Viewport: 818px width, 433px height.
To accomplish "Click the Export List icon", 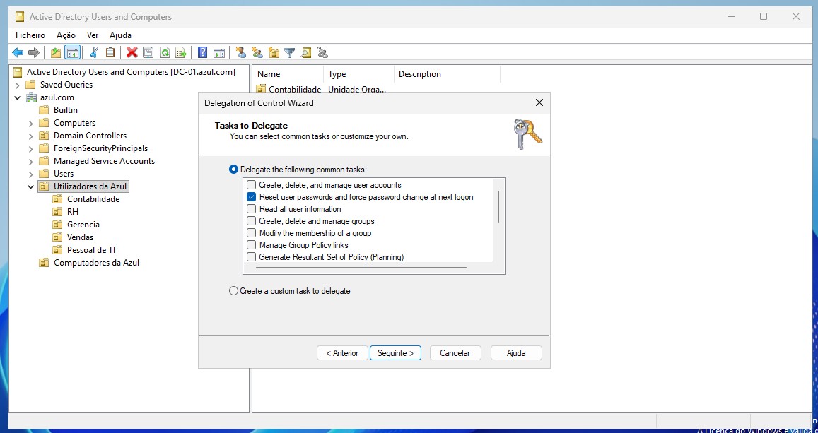I will [x=181, y=53].
